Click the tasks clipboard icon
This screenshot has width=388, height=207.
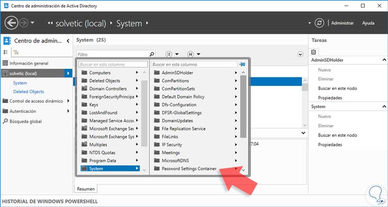tap(314, 52)
